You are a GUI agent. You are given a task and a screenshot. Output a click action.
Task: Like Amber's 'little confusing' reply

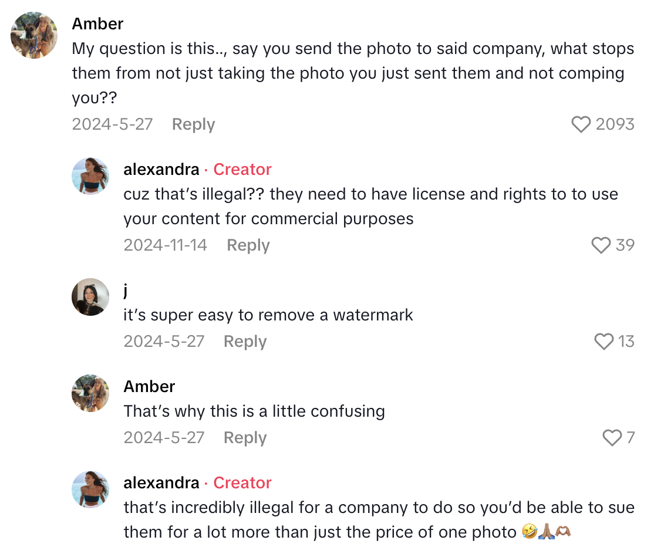(x=612, y=438)
